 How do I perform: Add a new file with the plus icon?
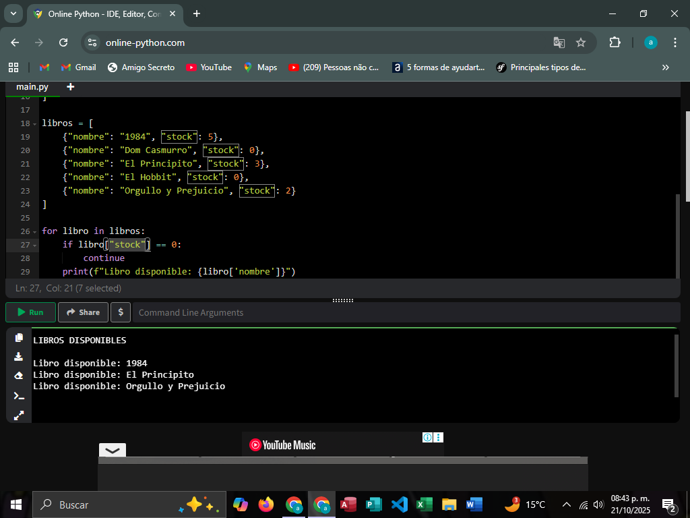point(70,87)
